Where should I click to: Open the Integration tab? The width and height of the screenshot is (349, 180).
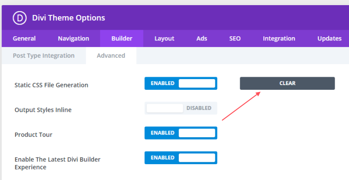[x=279, y=39]
